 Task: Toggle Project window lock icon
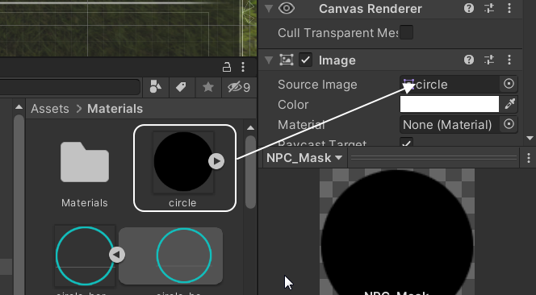(x=227, y=67)
